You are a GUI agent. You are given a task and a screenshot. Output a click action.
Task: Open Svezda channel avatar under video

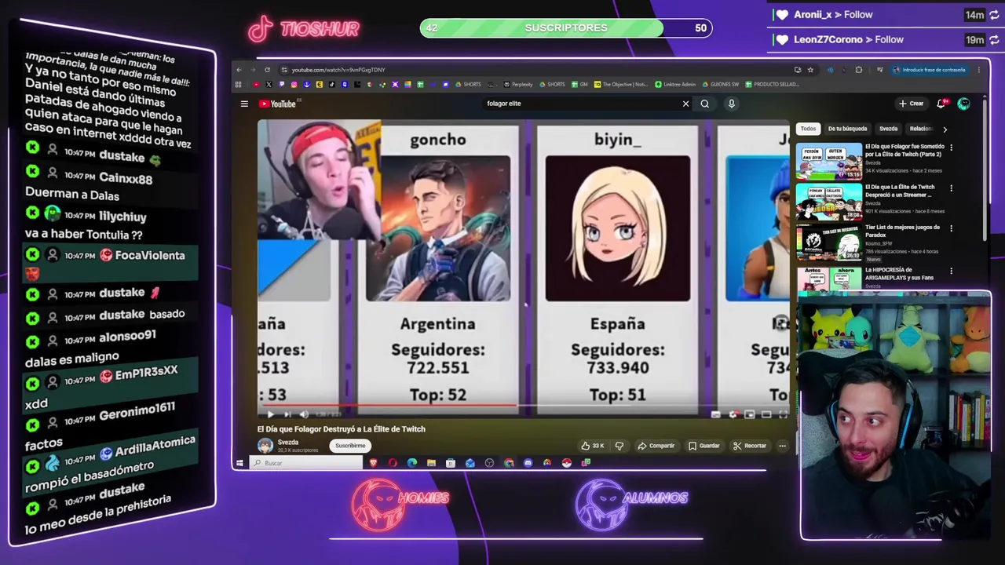265,446
